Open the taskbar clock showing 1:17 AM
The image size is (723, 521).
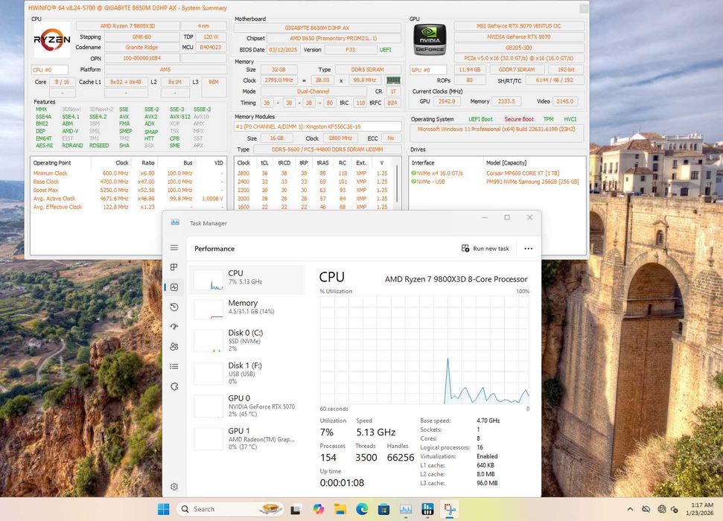click(x=699, y=509)
